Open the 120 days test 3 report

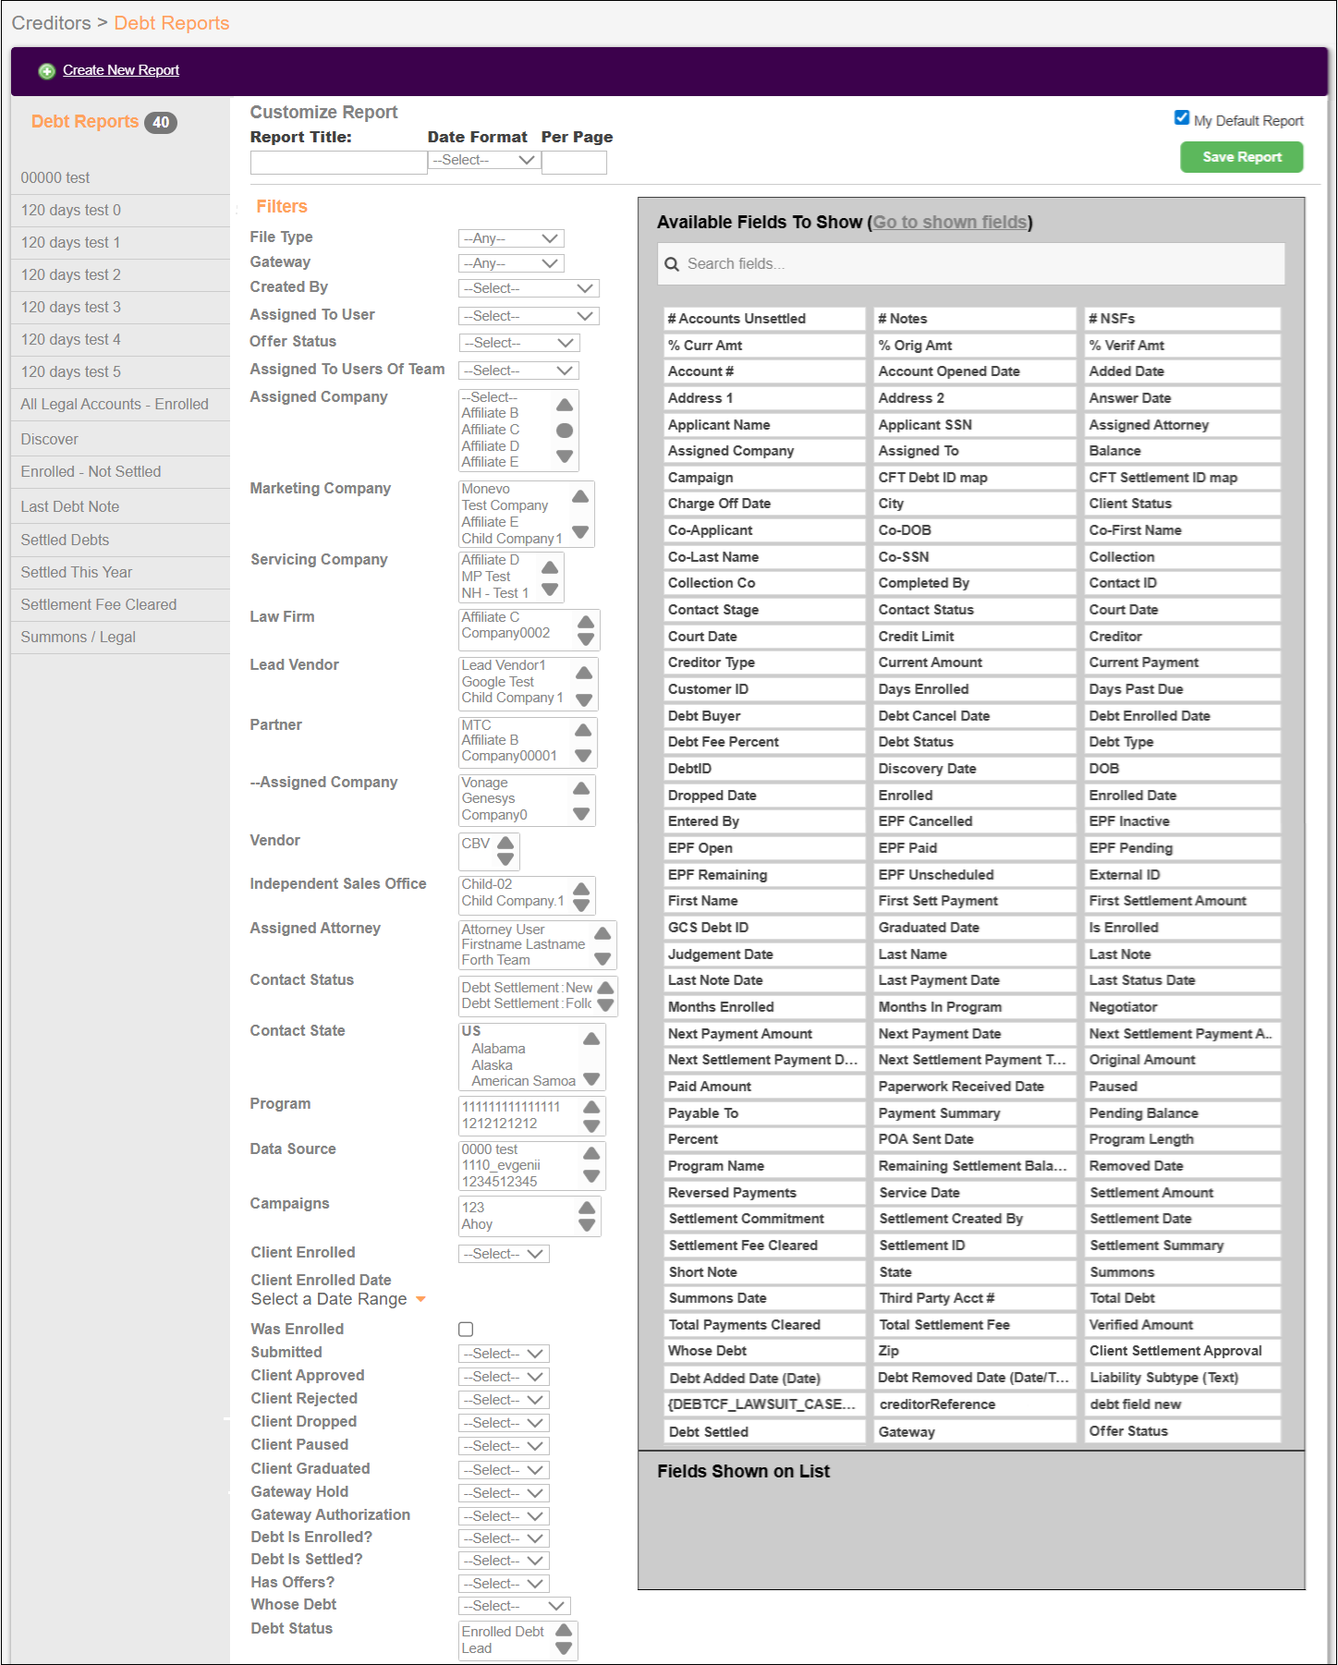(x=71, y=308)
